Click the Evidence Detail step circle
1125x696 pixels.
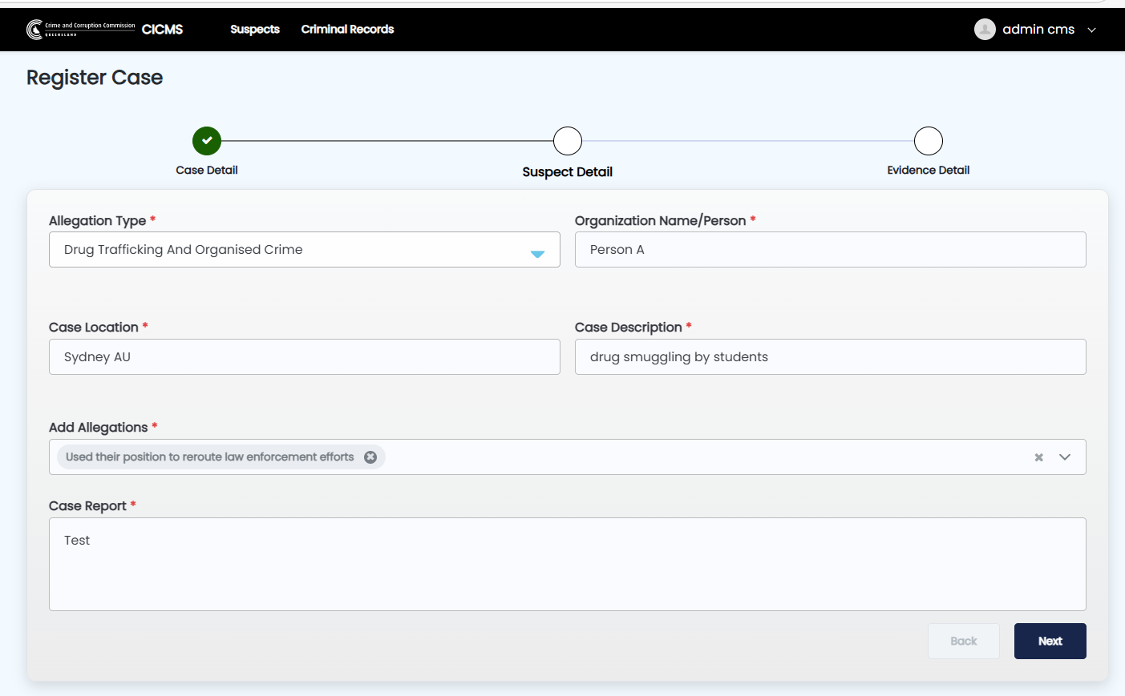click(x=928, y=141)
